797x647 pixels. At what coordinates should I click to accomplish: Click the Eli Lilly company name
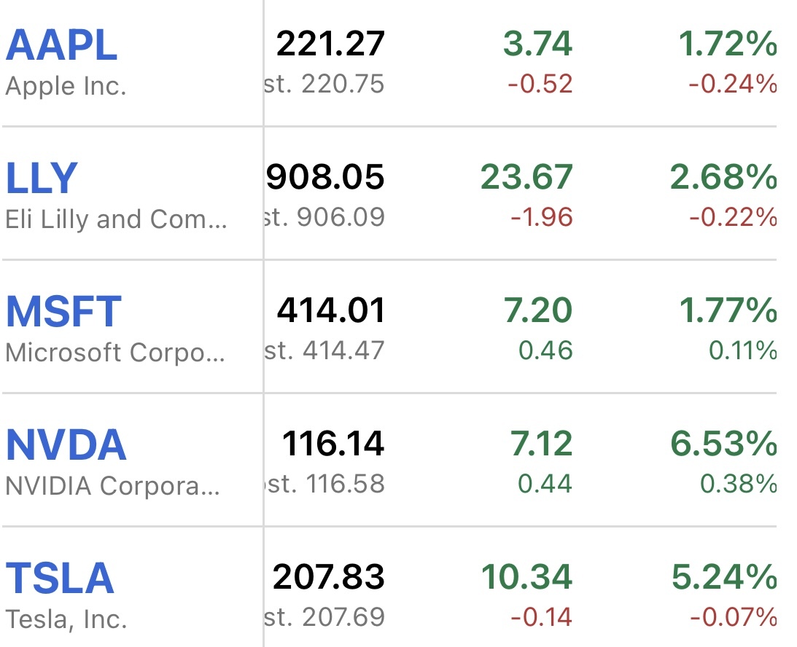pyautogui.click(x=116, y=219)
